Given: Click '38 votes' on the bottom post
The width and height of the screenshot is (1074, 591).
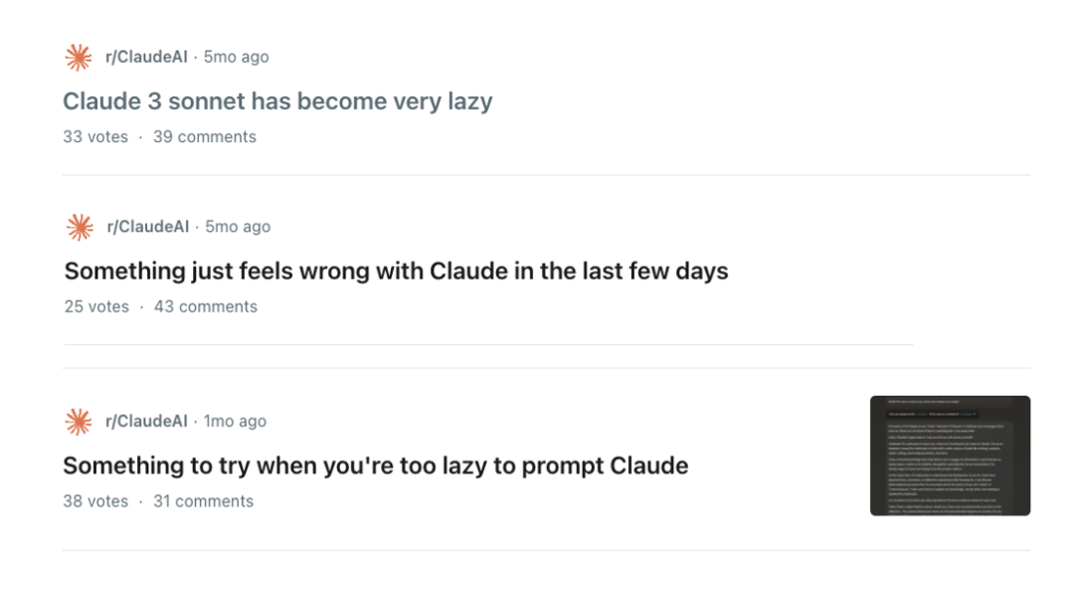Looking at the screenshot, I should [x=94, y=500].
